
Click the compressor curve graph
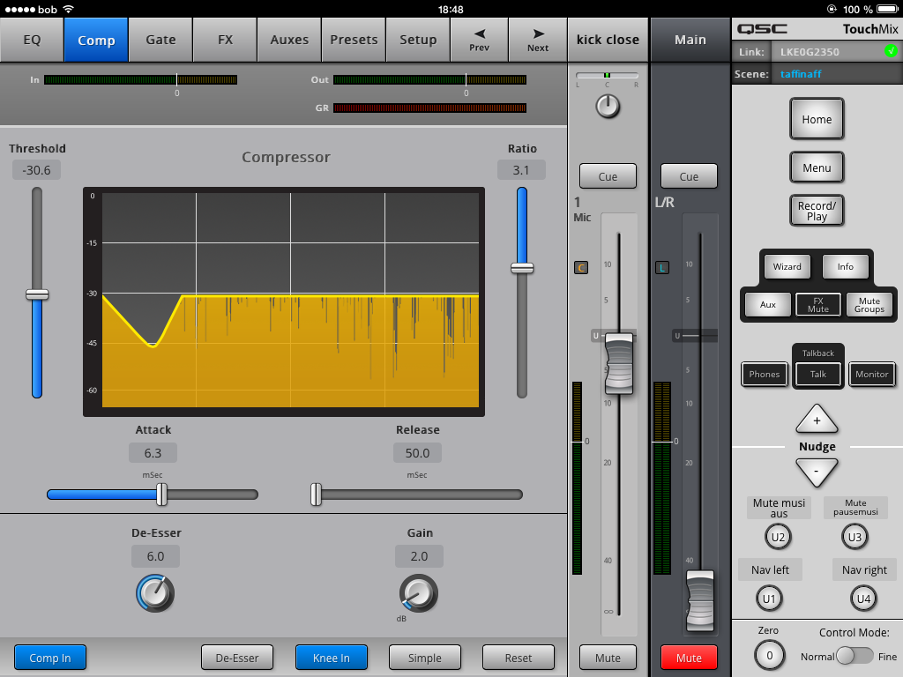tap(284, 301)
